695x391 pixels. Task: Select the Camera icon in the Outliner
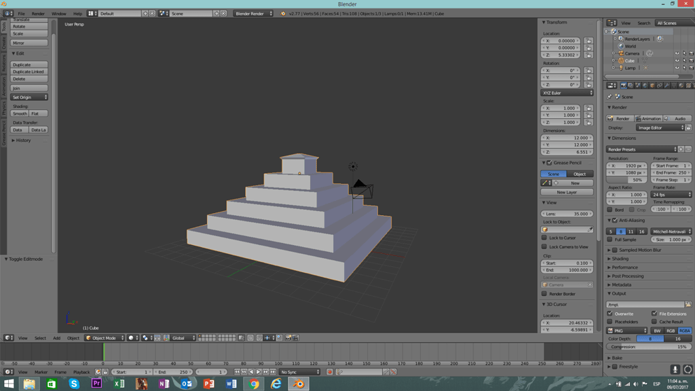coord(621,53)
